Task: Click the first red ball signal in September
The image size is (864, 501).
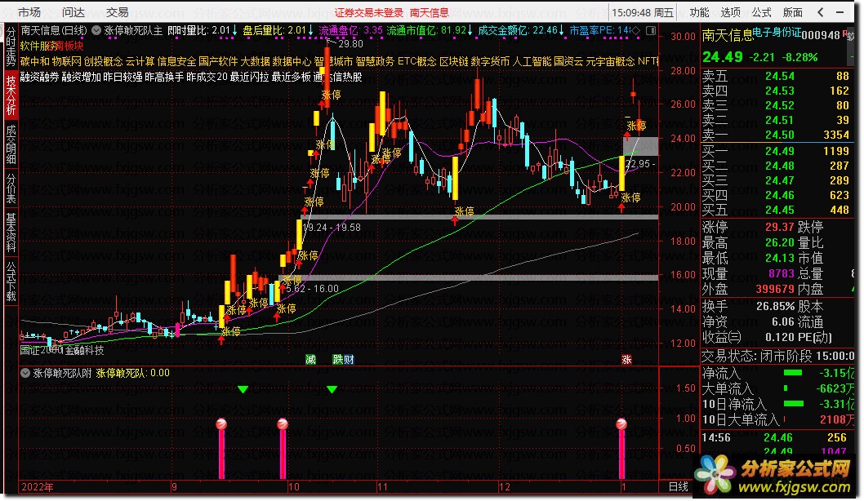Action: click(221, 424)
